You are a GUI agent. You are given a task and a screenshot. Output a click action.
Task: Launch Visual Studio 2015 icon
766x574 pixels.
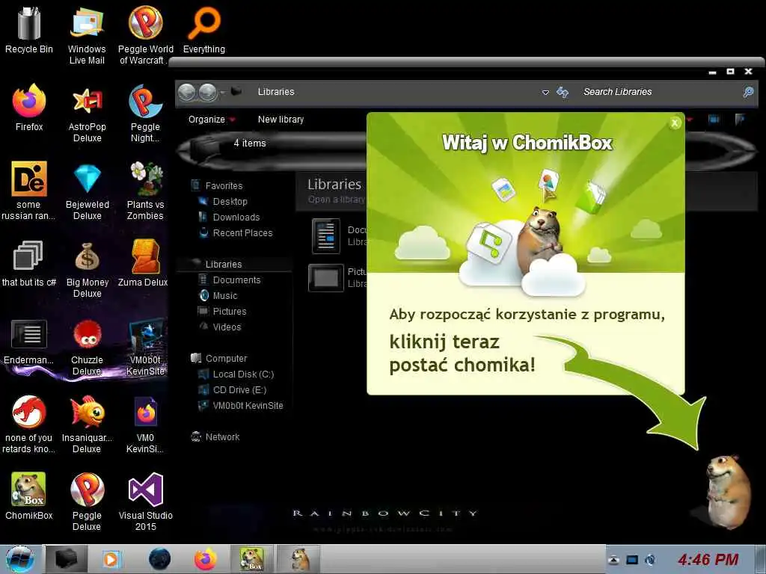(146, 502)
